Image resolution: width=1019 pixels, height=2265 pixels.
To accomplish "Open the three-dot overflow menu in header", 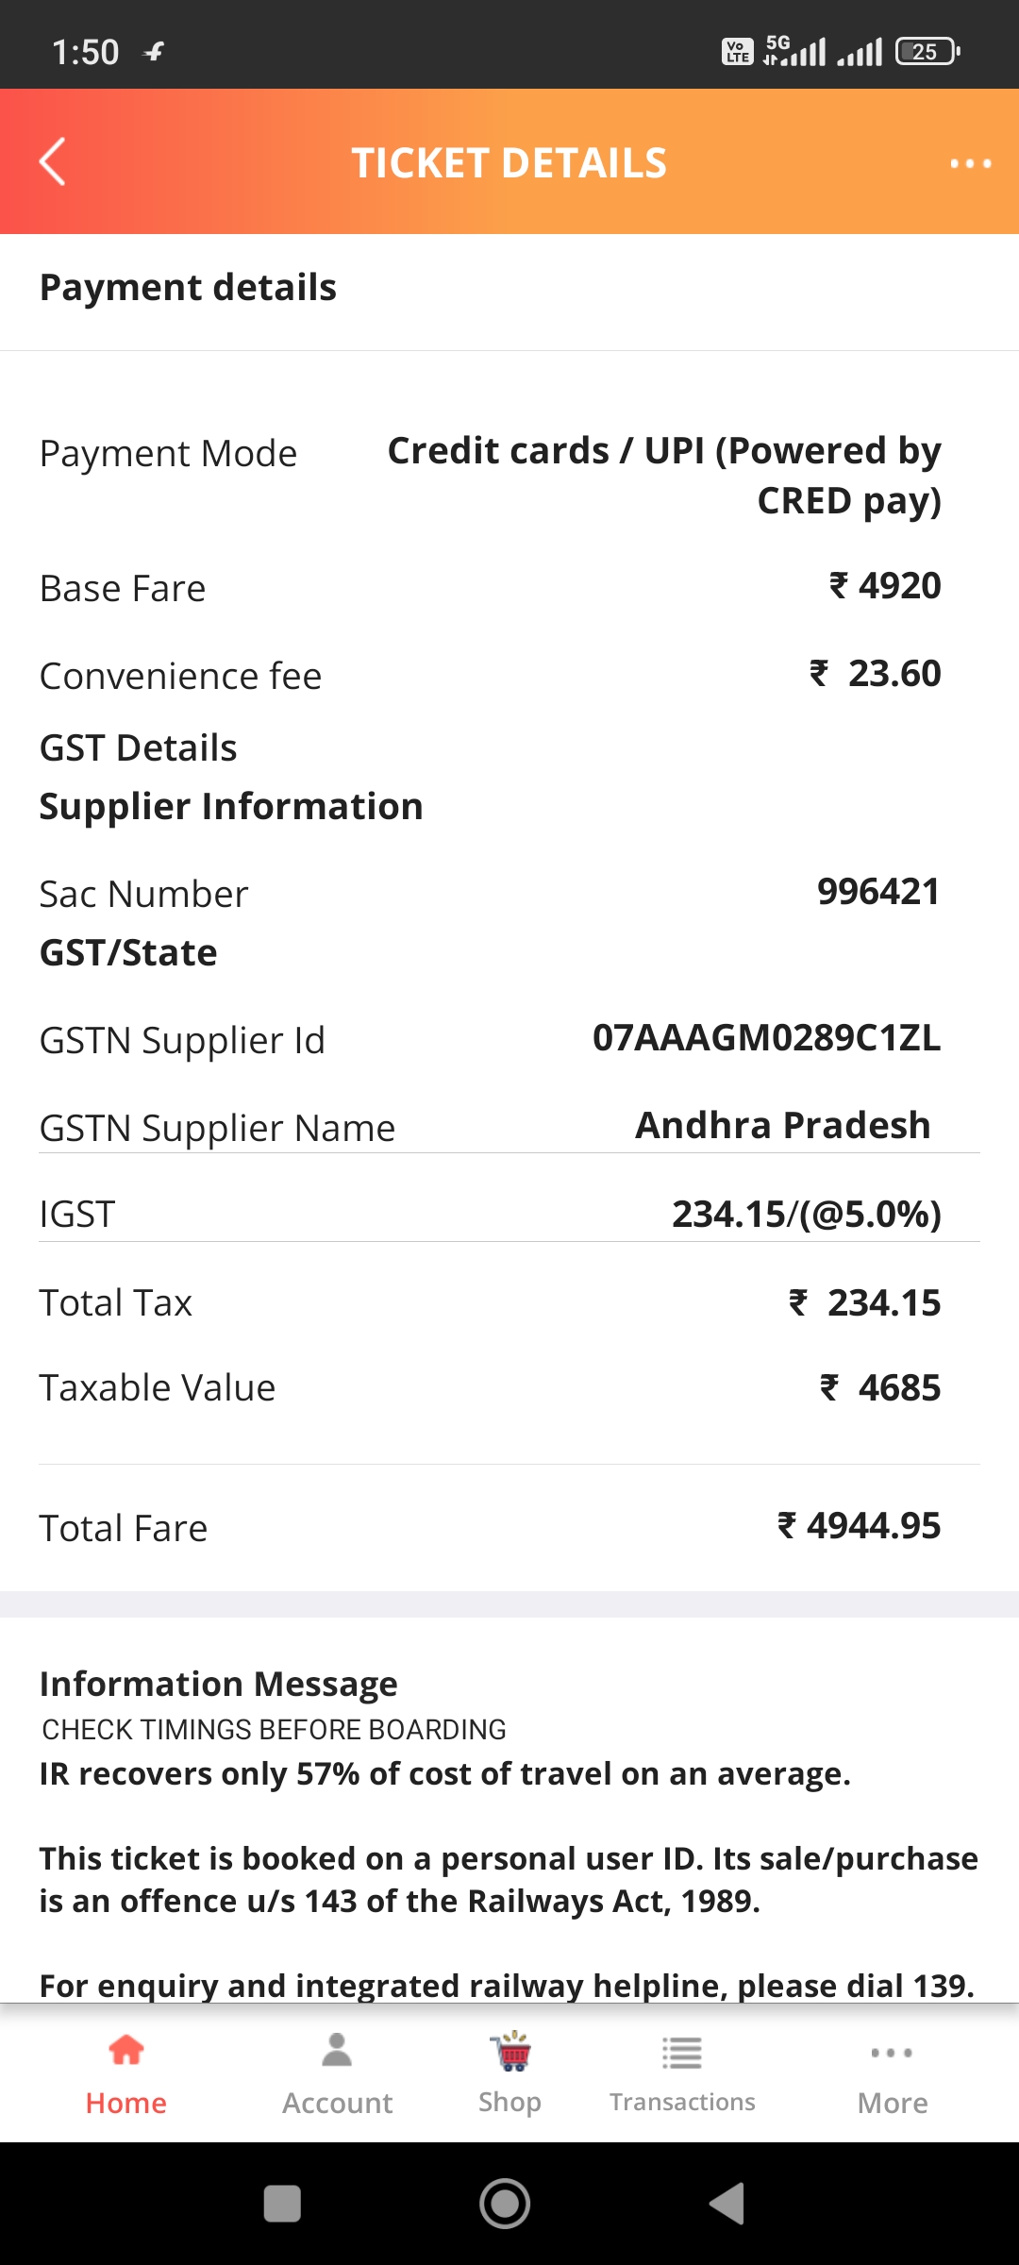I will coord(970,163).
